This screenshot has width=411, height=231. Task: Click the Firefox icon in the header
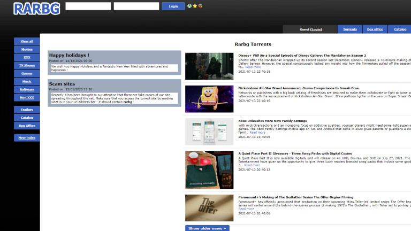(x=200, y=6)
